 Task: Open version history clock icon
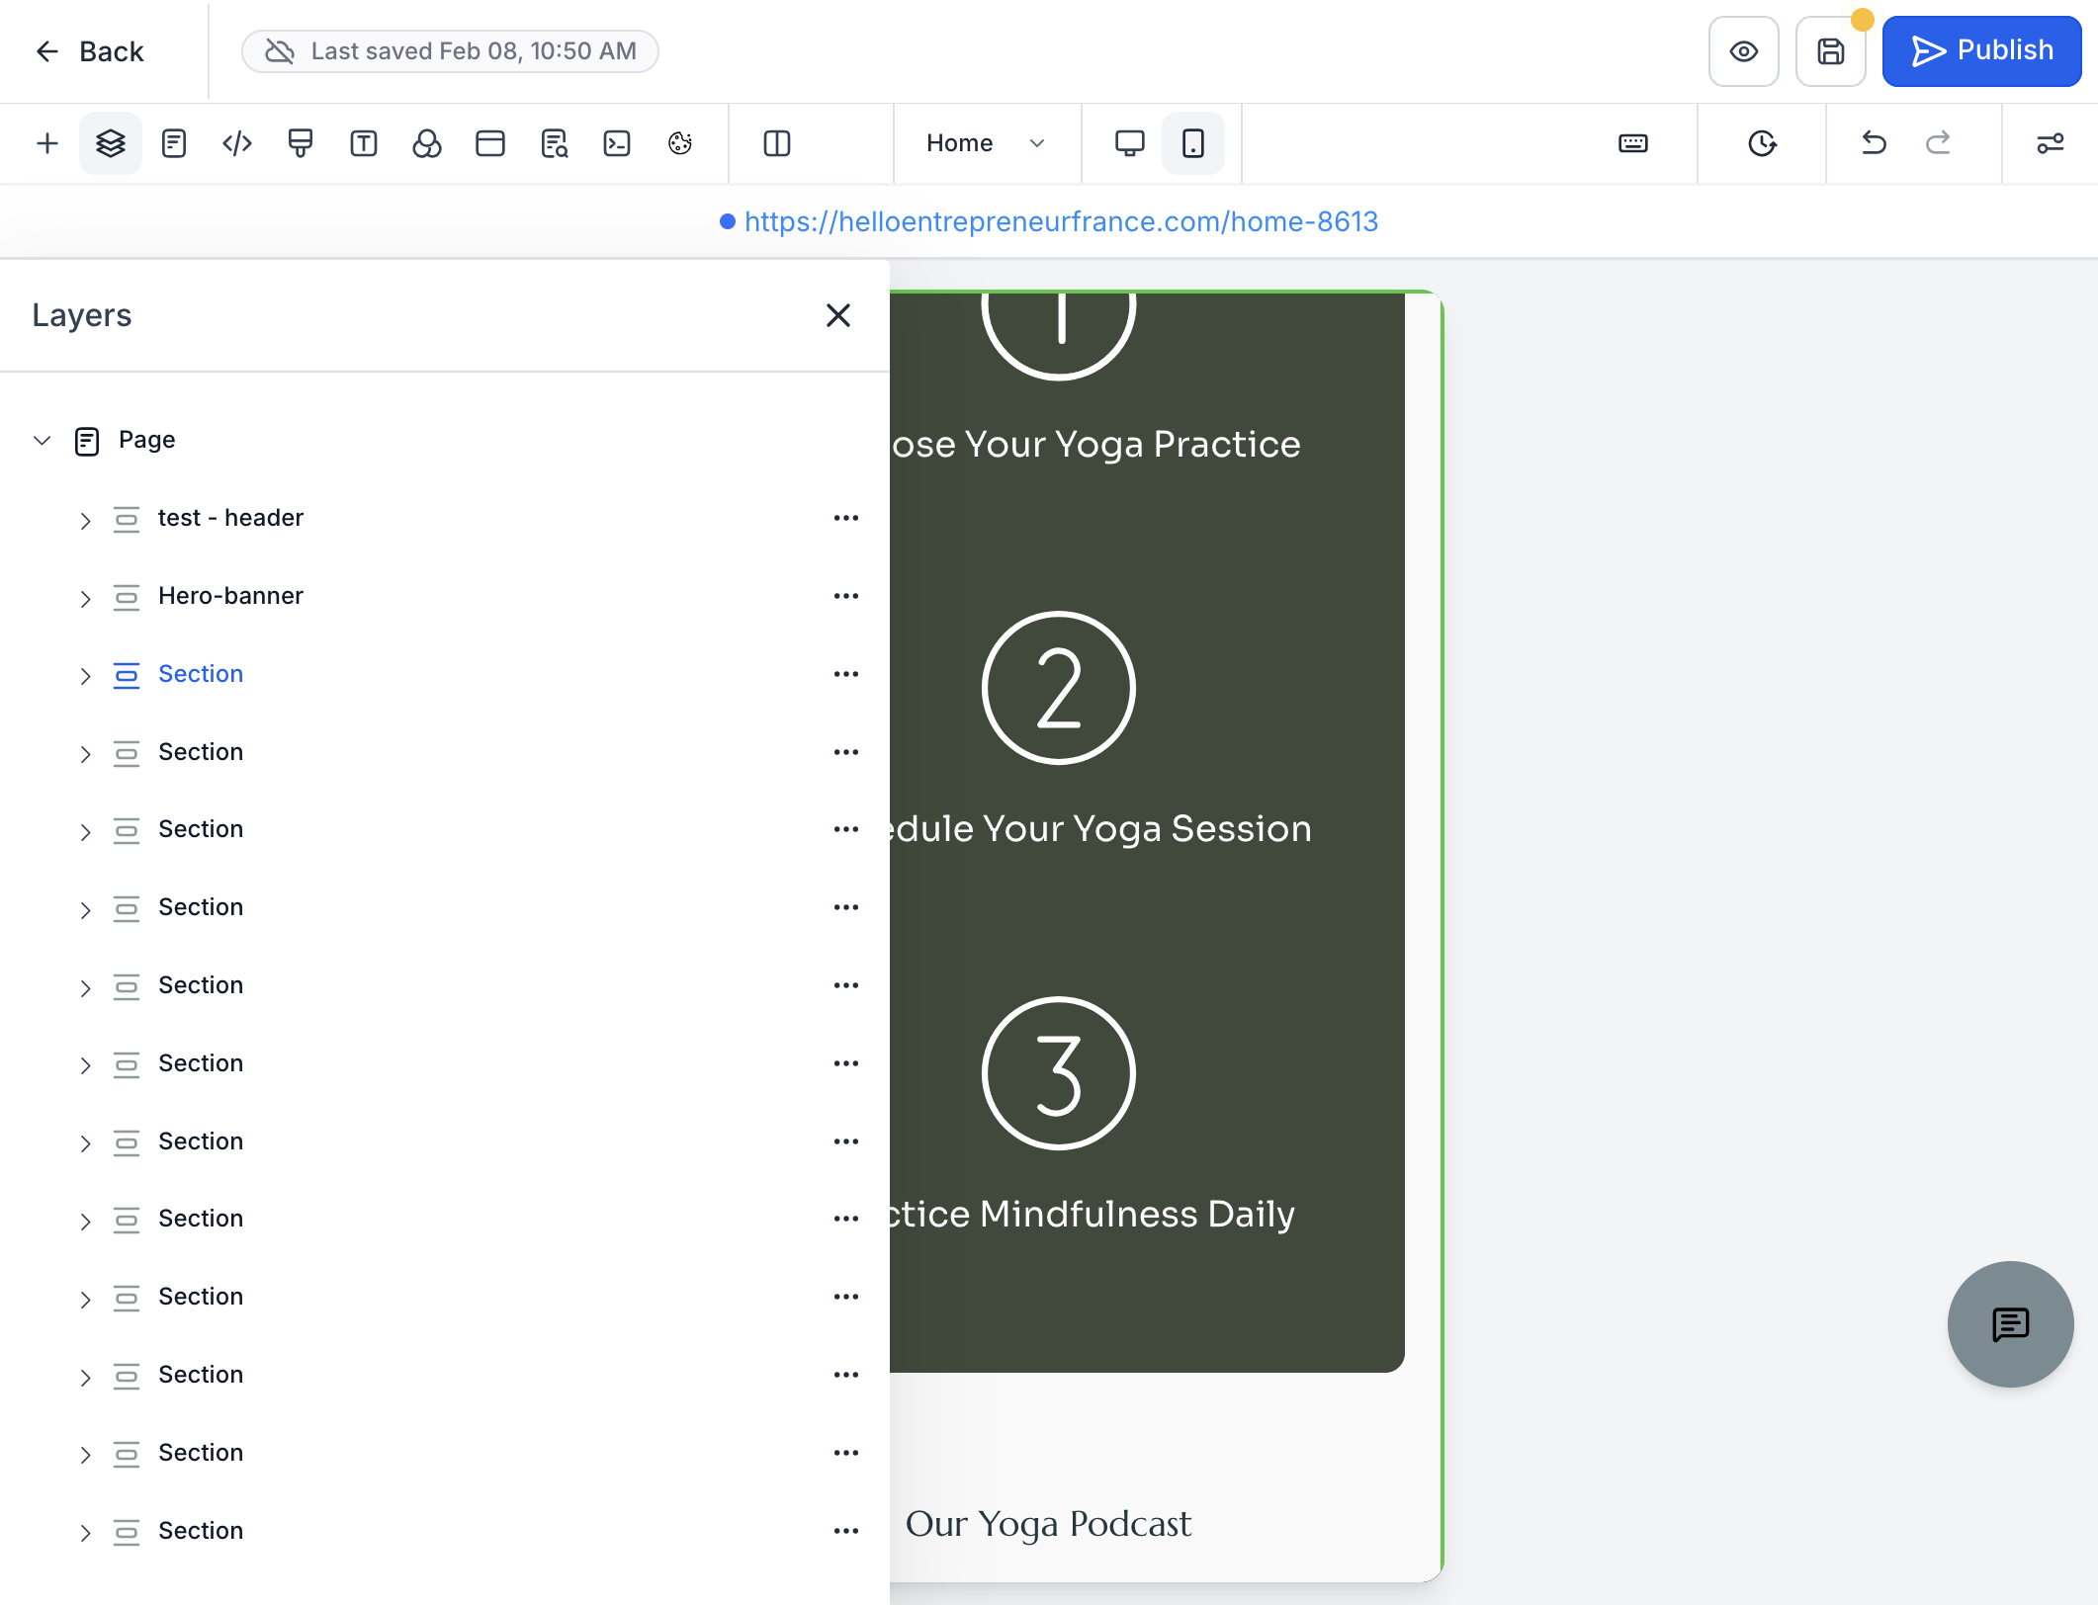(x=1762, y=143)
